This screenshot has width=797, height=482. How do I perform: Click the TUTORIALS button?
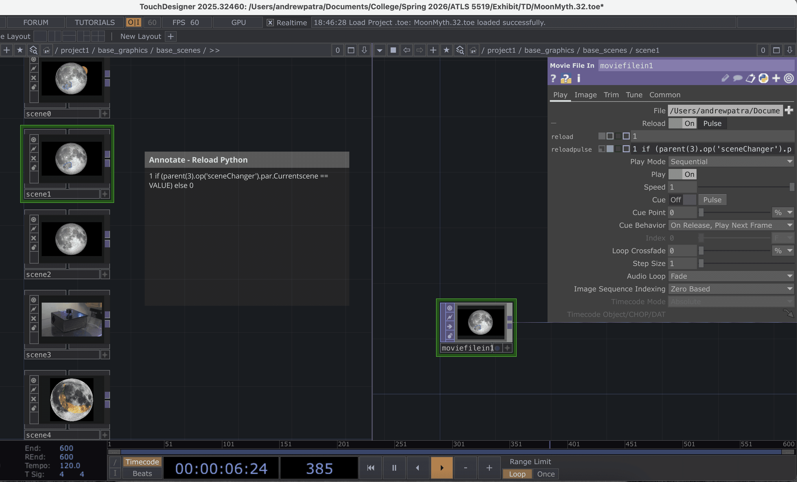[x=94, y=23]
